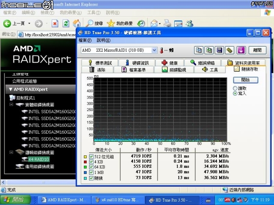
Task: Select X4 RAID10 logical drive in tree
Action: point(39,159)
